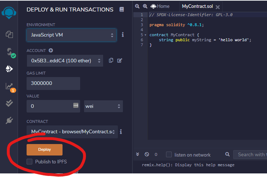The image size is (267, 177).
Task: Toggle the listen on network checkbox
Action: coord(169,154)
